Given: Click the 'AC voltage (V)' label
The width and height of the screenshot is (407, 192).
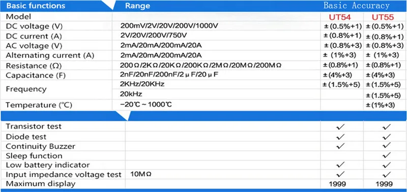Looking at the screenshot, I should [34, 46].
